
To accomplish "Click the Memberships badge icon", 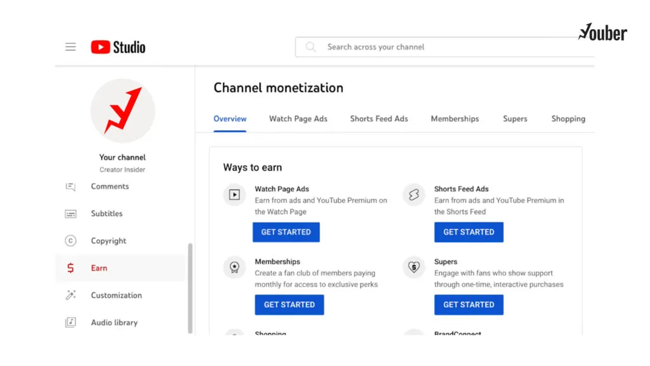I will tap(235, 268).
